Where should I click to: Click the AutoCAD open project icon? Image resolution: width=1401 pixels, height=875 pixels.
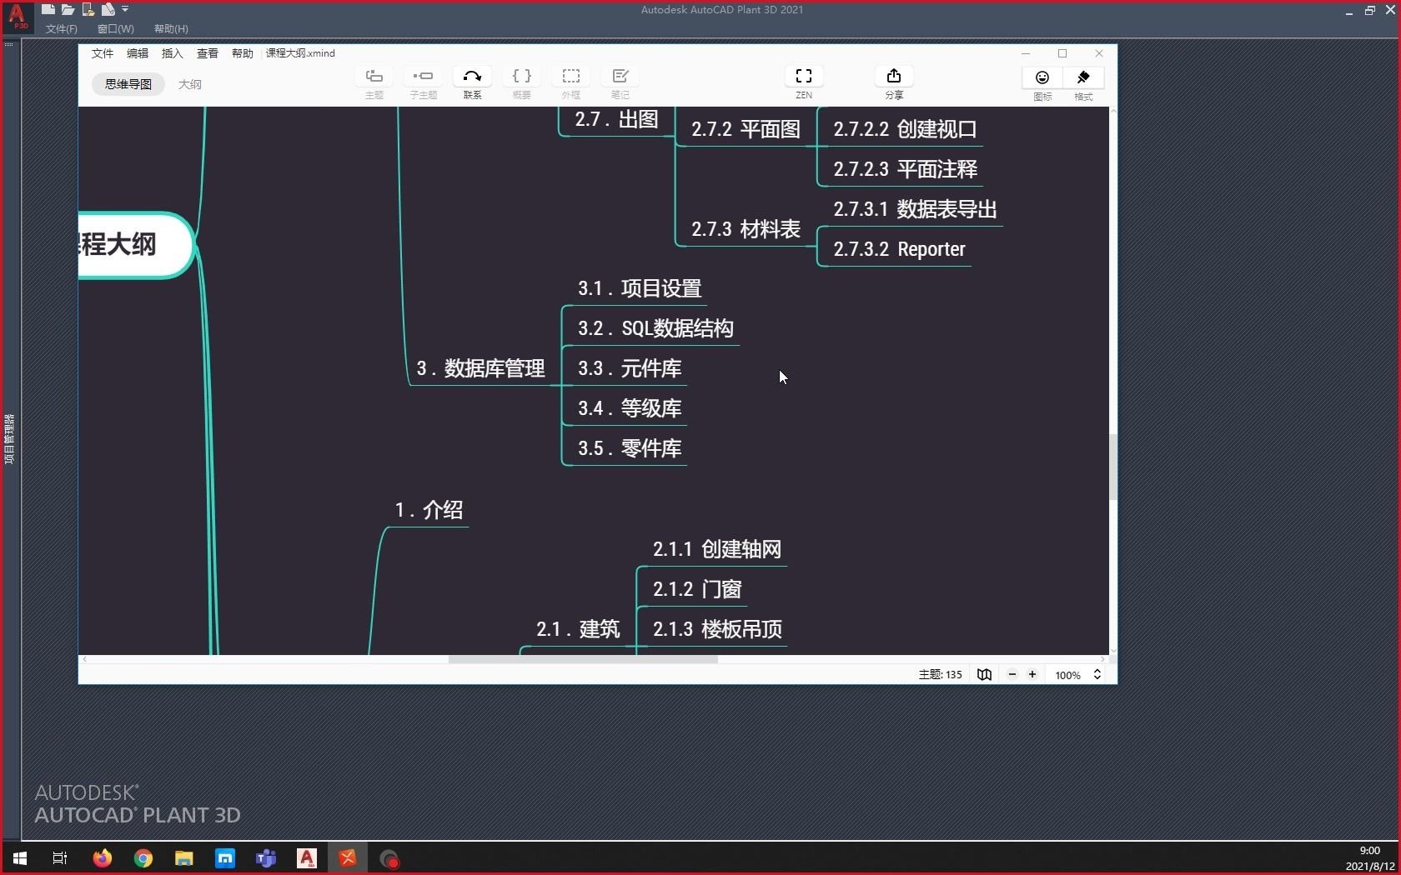tap(88, 9)
